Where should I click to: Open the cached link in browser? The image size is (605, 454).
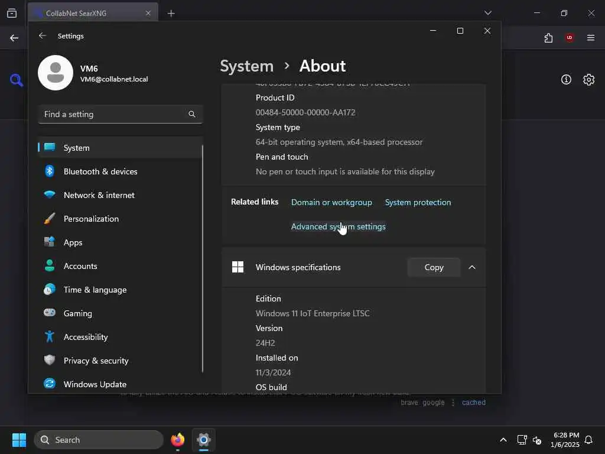coord(473,402)
